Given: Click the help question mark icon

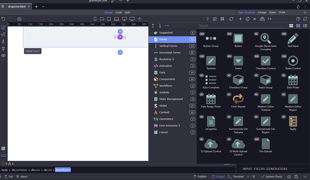Looking at the screenshot, I should [x=298, y=19].
